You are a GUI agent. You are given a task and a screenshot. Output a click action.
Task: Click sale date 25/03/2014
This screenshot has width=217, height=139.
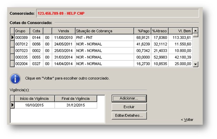[64, 51]
